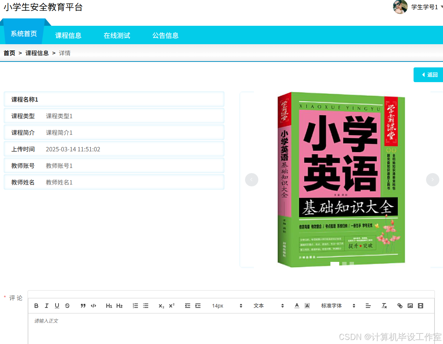Apply Heading 2 style (H2)
The width and height of the screenshot is (443, 344).
pyautogui.click(x=119, y=306)
